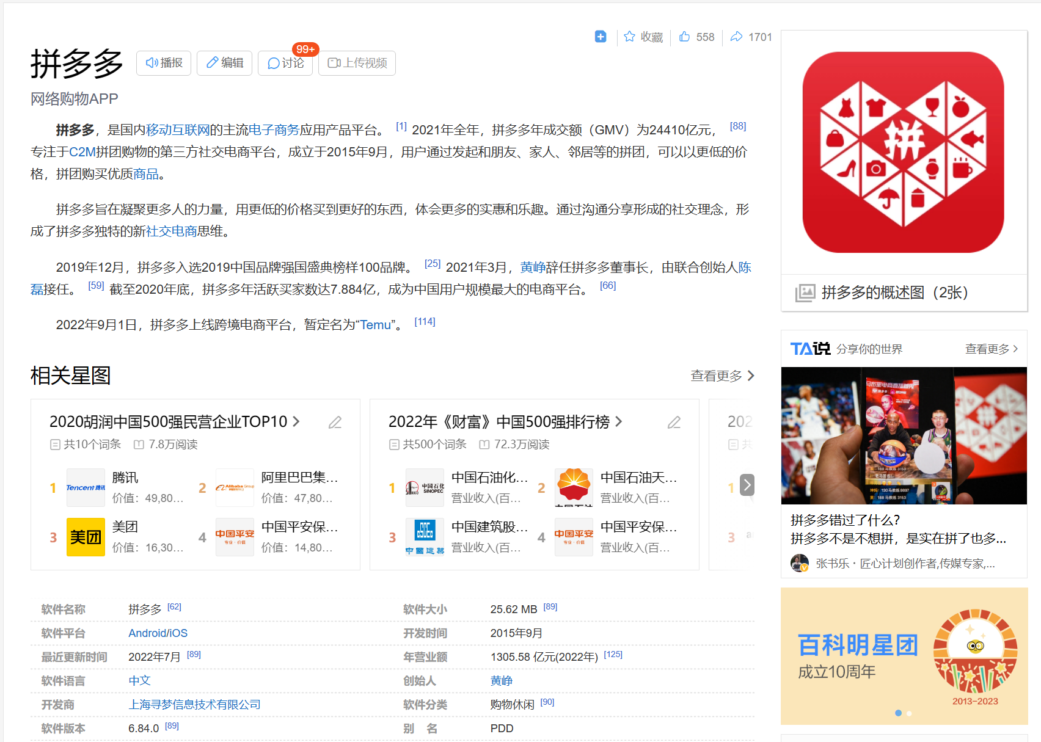Click citation reference [66]
Viewport: 1041px width, 742px height.
(x=608, y=286)
